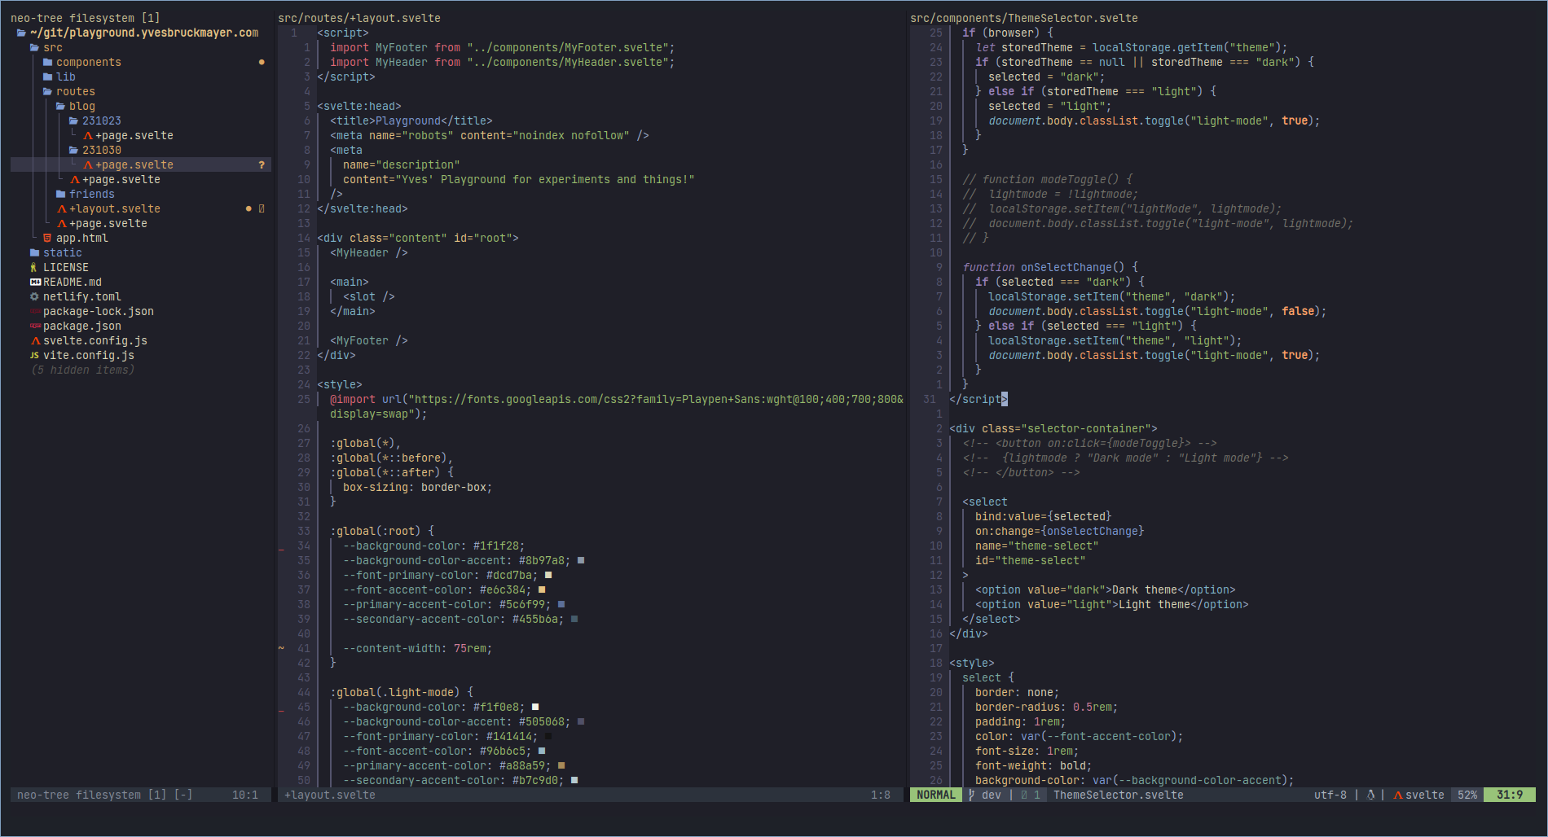Screen dimensions: 1548x837
Task: Click the #e6c384 color swatch
Action: pyautogui.click(x=542, y=589)
